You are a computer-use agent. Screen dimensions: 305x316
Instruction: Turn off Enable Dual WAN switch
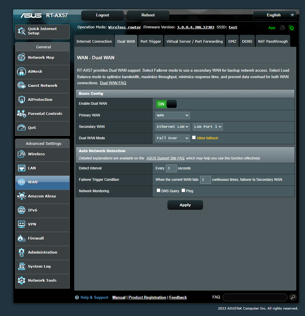[166, 104]
